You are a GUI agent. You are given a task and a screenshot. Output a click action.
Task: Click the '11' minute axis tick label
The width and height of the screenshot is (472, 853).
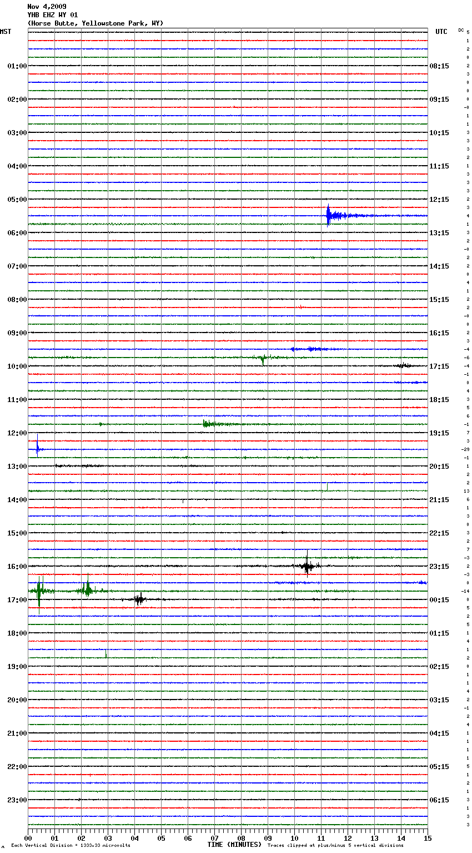pos(322,838)
